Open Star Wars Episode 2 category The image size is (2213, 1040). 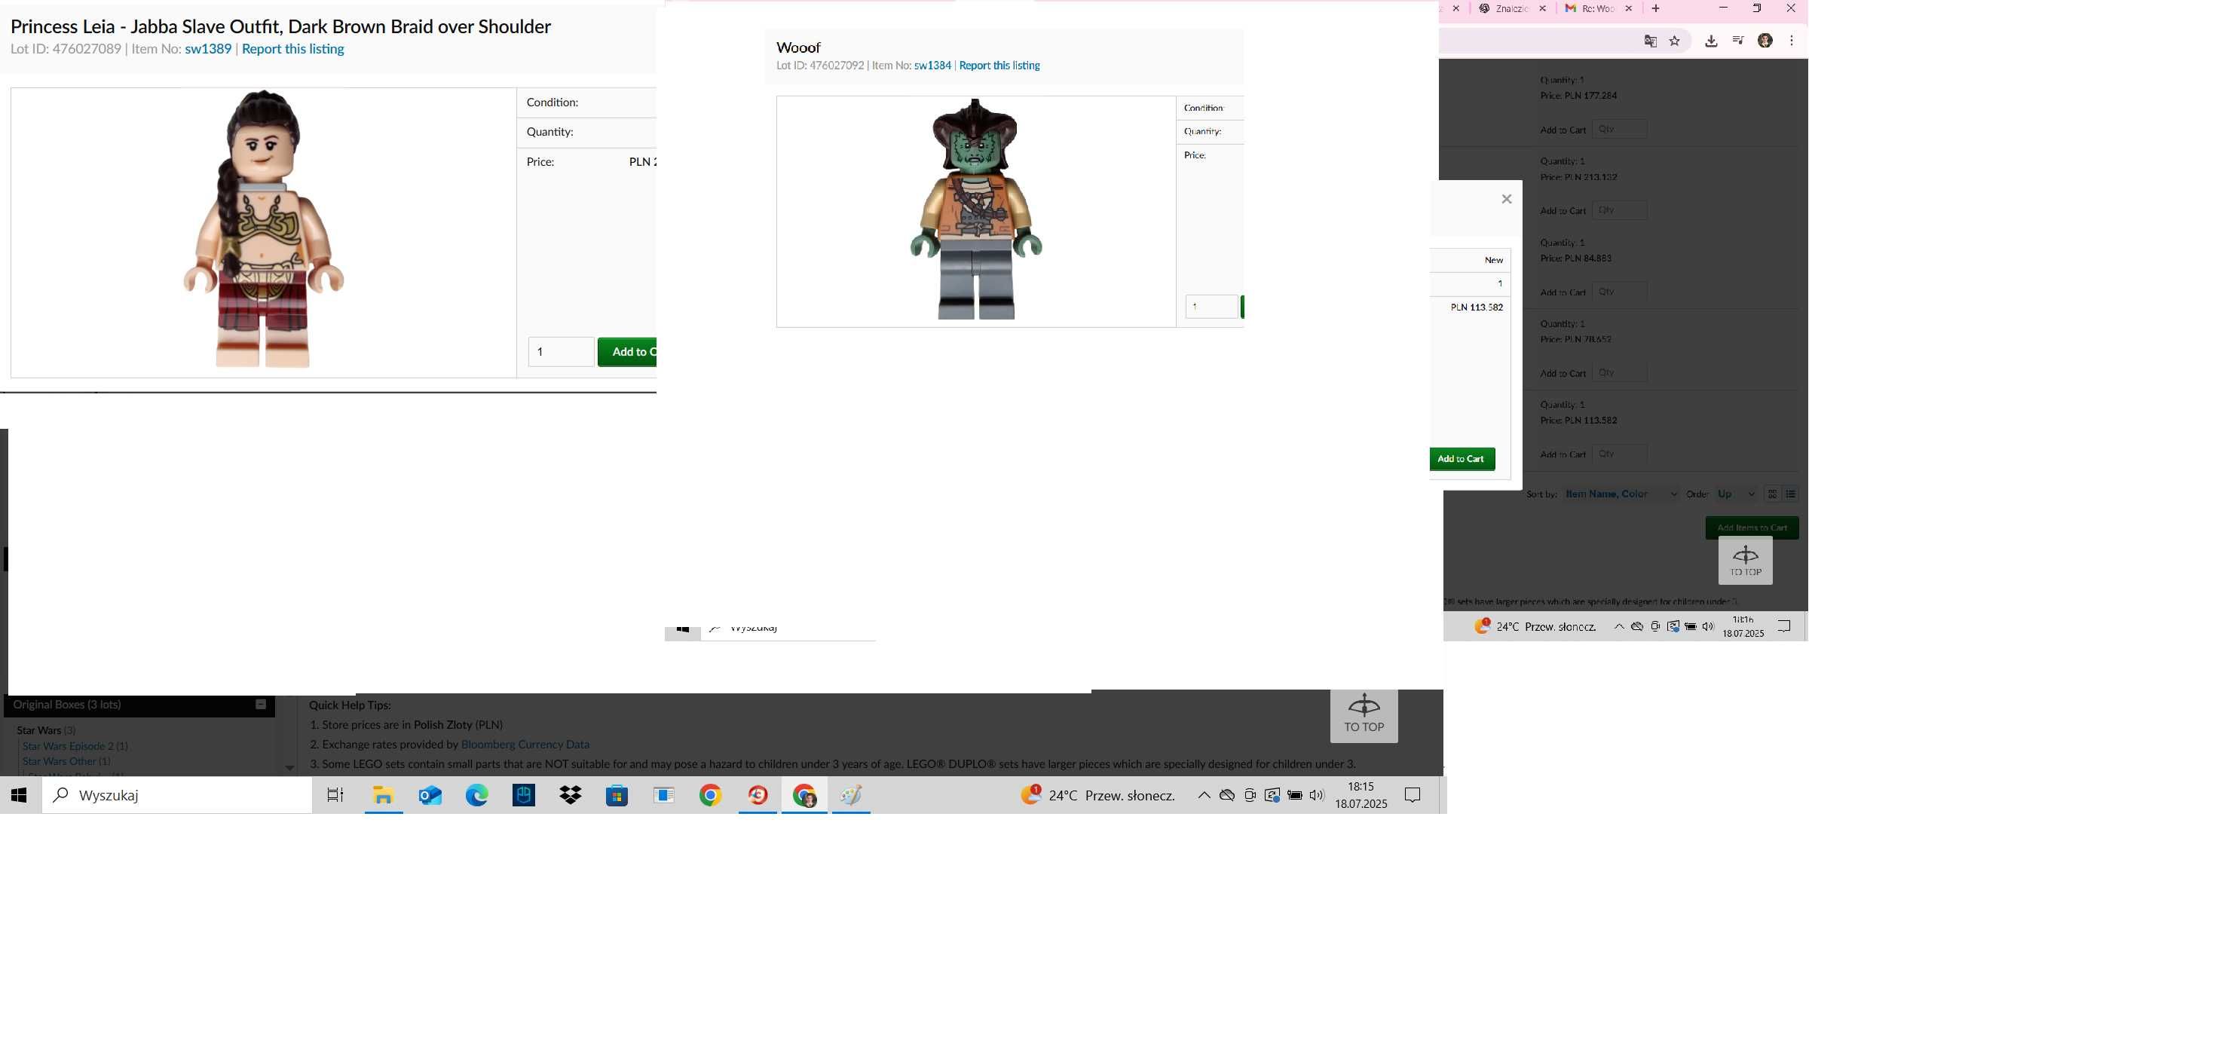[68, 746]
